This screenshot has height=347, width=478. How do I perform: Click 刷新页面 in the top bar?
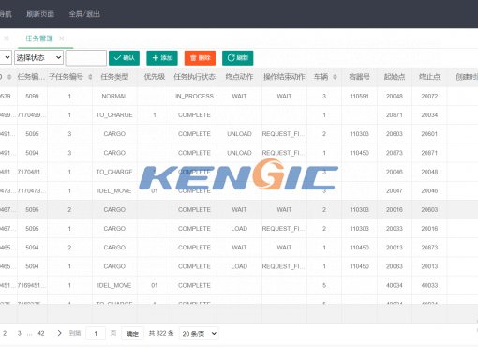tap(40, 14)
